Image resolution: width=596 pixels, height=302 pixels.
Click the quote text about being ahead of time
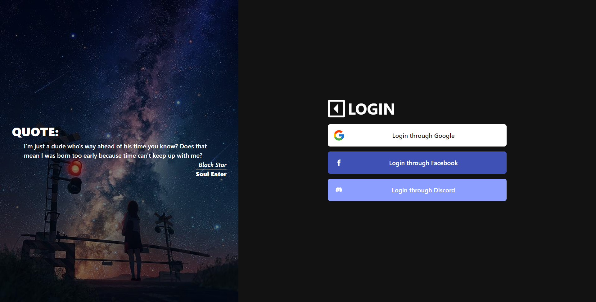point(115,151)
